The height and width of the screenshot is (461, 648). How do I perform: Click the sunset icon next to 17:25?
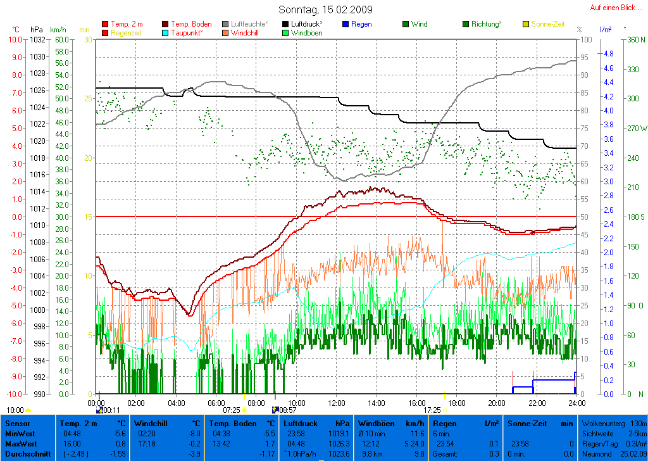444,410
